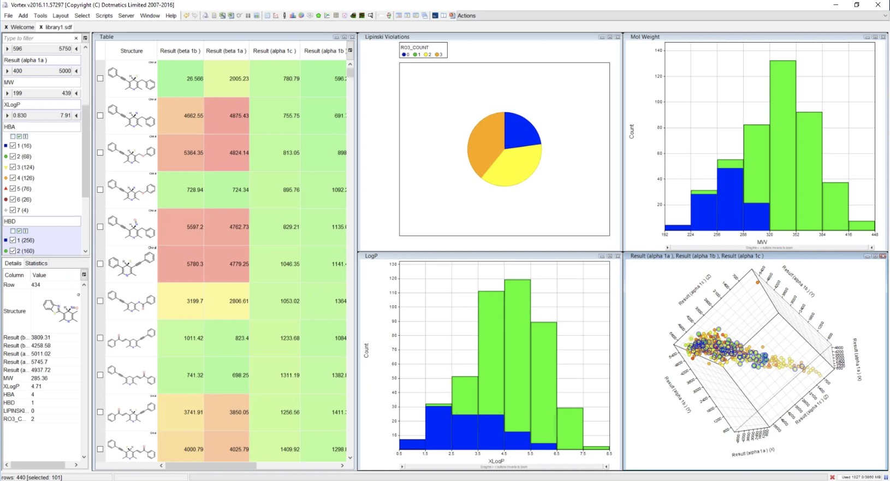Open the Details panel column menu
Screen dimensions: 890x481
[x=84, y=275]
